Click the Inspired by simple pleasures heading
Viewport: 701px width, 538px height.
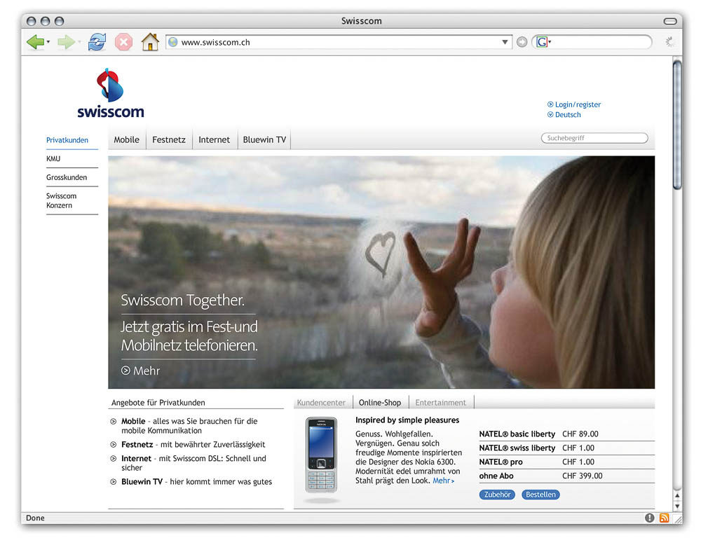[x=407, y=420]
